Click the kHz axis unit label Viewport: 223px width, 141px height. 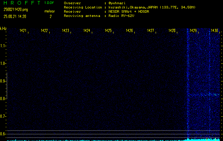pyautogui.click(x=3, y=29)
